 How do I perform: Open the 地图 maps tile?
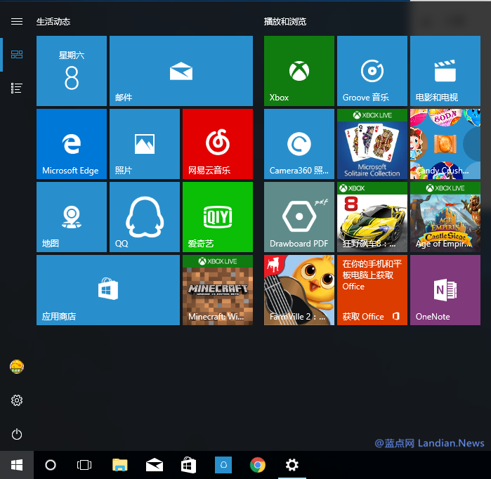click(72, 217)
